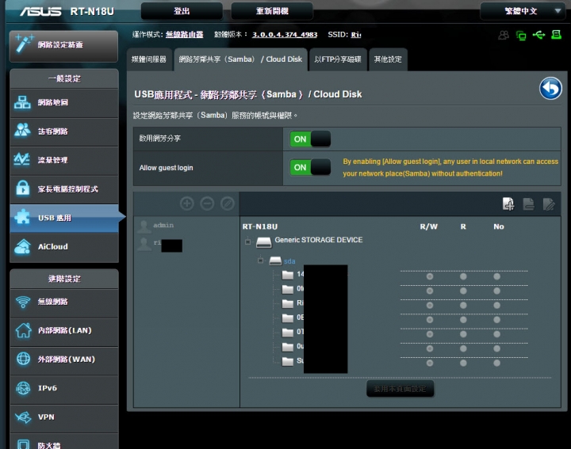Open the language dropdown (繁體中文)
The width and height of the screenshot is (571, 449).
[x=523, y=11]
